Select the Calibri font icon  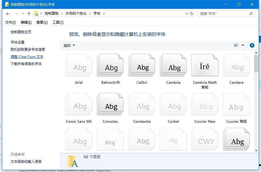pos(142,65)
